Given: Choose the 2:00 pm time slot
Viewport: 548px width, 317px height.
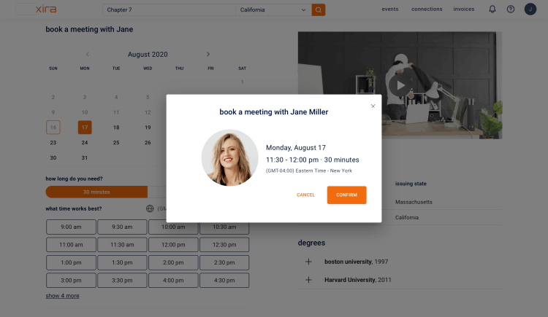Looking at the screenshot, I should (173, 262).
